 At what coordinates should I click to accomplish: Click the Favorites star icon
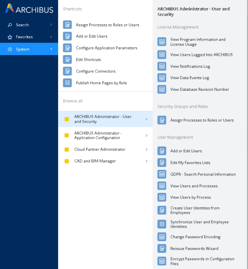point(10,37)
